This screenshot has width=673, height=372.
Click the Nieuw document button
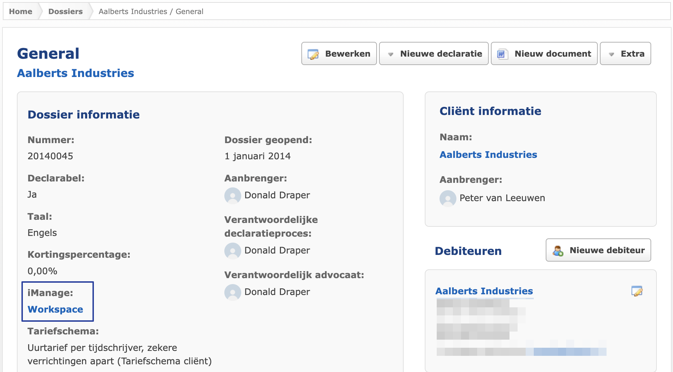[544, 53]
